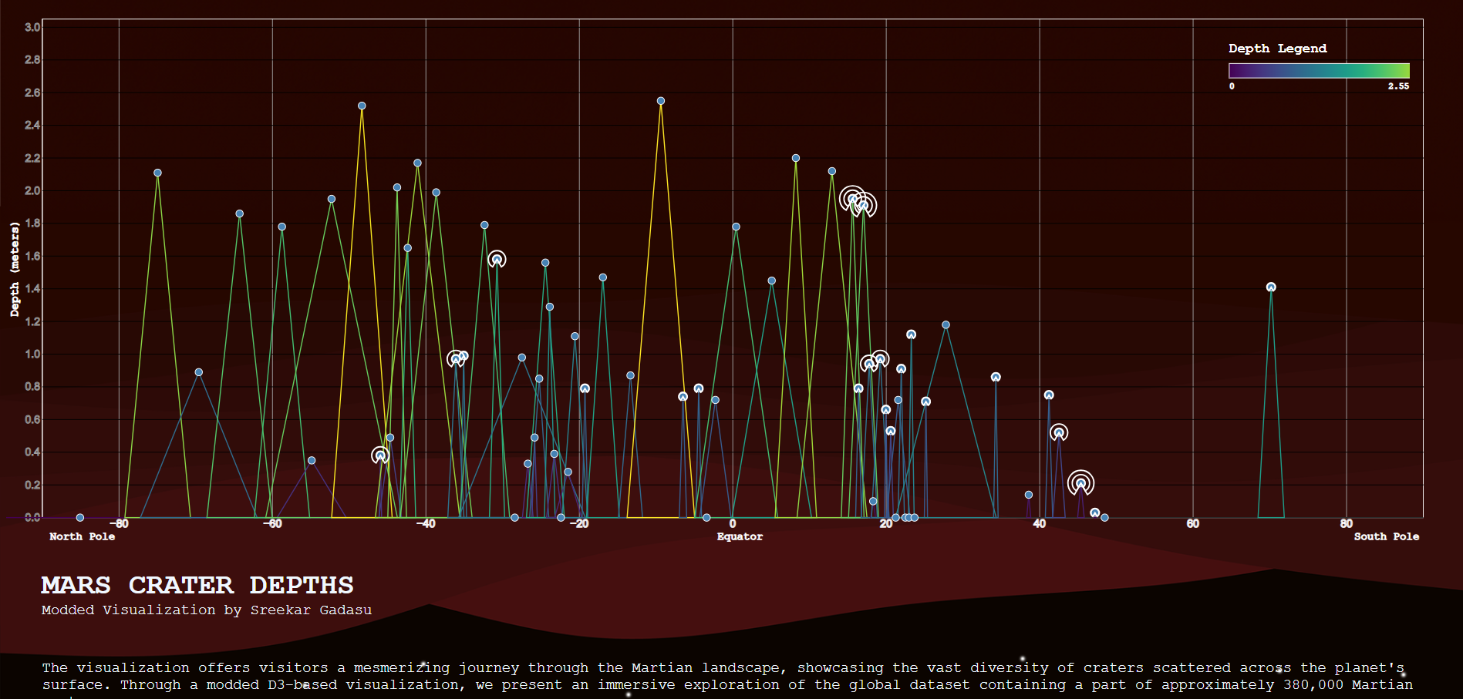Click the crater point at depth 2.1 near -75

pyautogui.click(x=157, y=173)
